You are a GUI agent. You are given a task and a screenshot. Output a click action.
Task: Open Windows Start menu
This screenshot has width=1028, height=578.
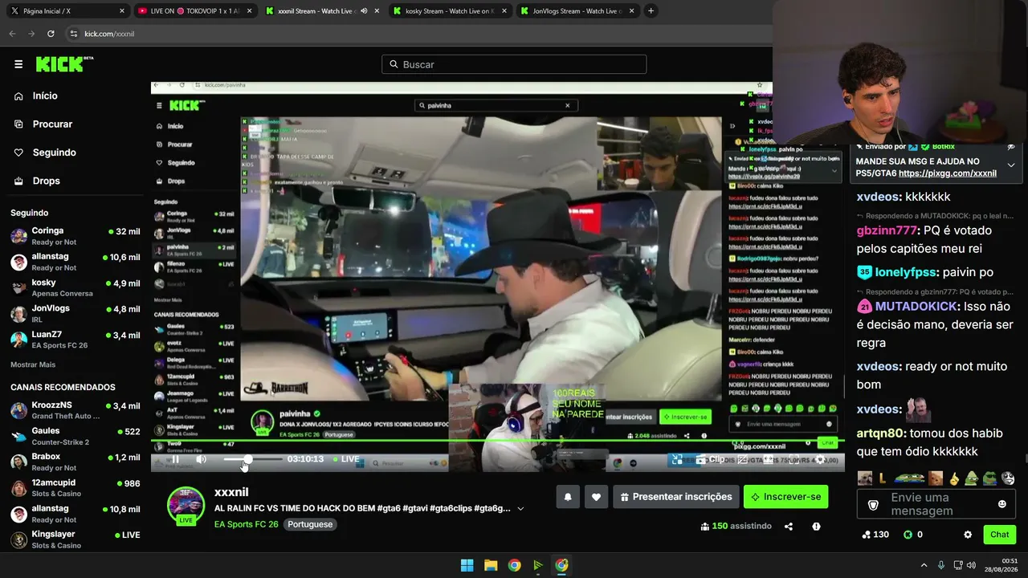(x=467, y=565)
